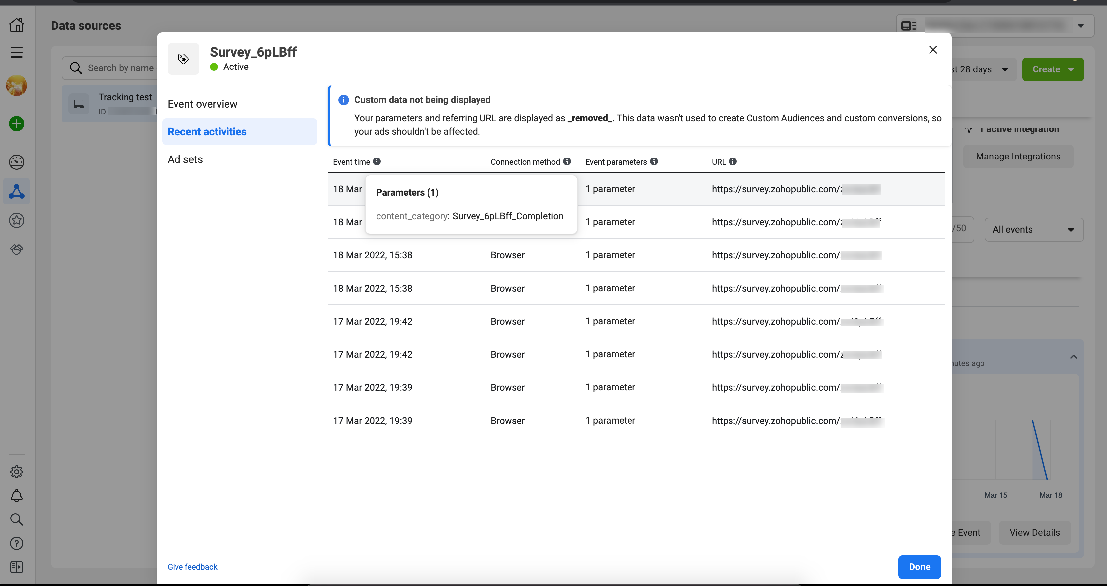The width and height of the screenshot is (1107, 586).
Task: Click the Home icon in left sidebar
Action: (x=16, y=24)
